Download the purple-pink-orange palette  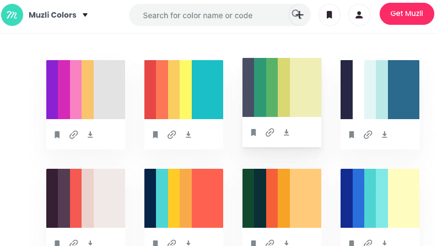click(90, 135)
